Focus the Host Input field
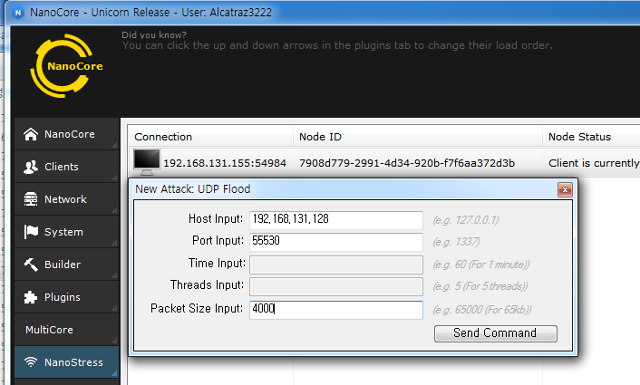The width and height of the screenshot is (640, 385). [x=336, y=220]
